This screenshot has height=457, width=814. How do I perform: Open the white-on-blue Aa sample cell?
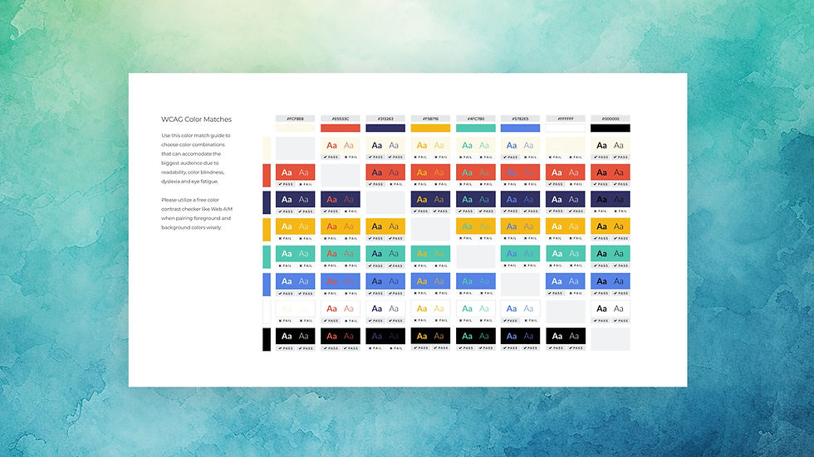click(566, 281)
